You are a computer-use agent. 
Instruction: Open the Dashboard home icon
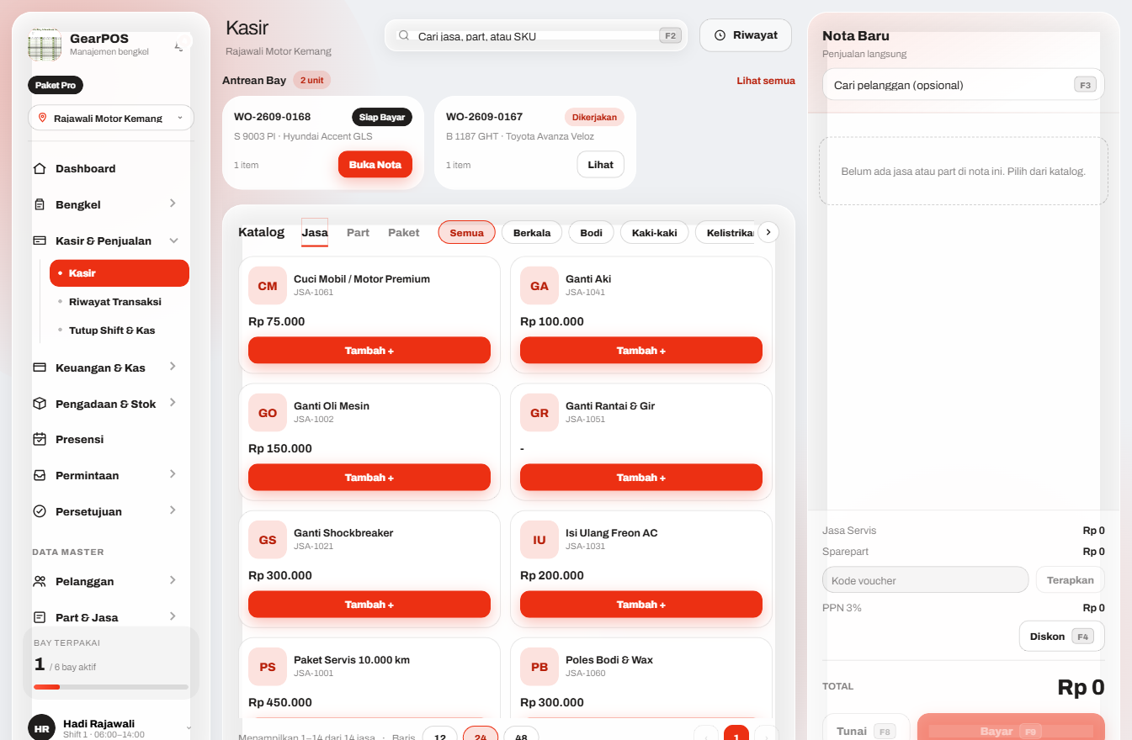40,169
